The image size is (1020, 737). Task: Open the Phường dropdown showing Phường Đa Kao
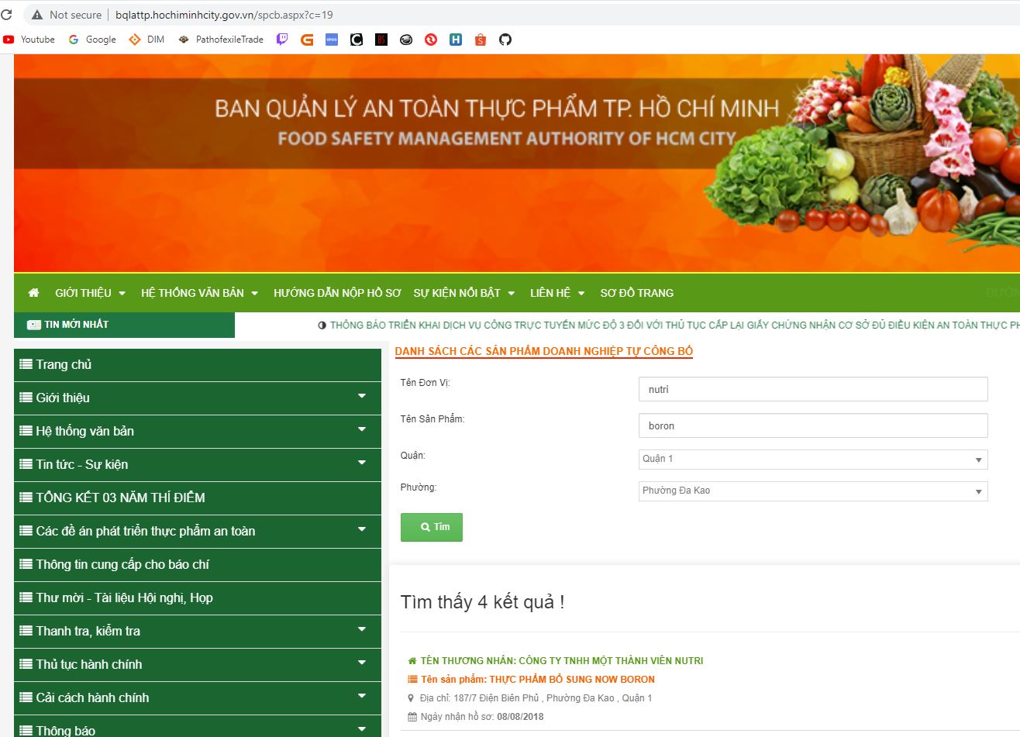click(x=813, y=491)
